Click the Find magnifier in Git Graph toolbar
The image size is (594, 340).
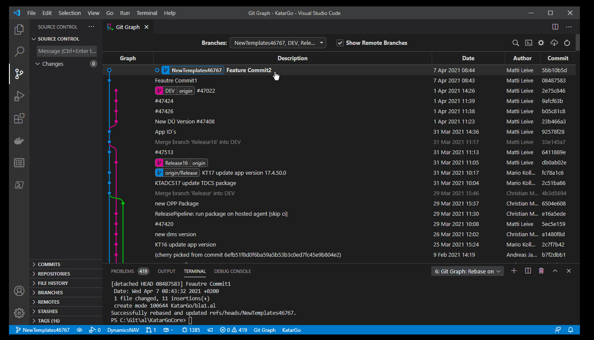pyautogui.click(x=516, y=43)
